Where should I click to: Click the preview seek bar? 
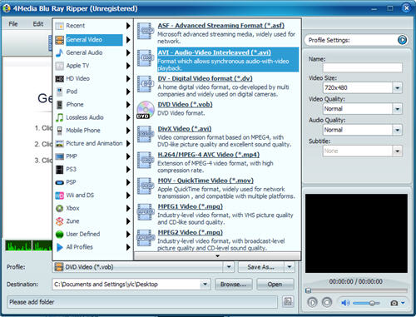(356, 290)
